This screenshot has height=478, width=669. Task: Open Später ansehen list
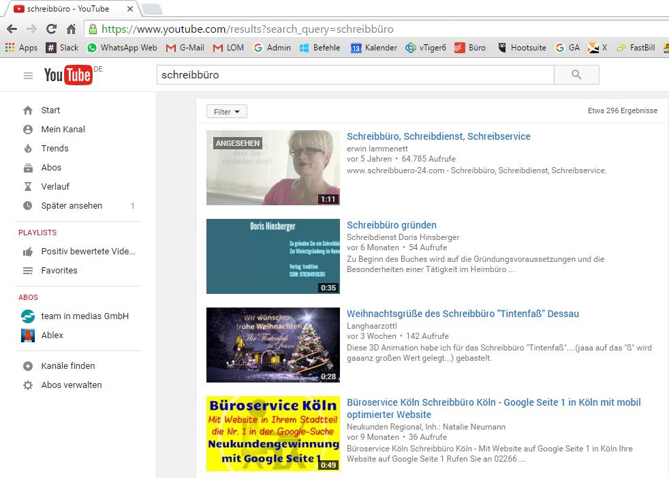[78, 205]
